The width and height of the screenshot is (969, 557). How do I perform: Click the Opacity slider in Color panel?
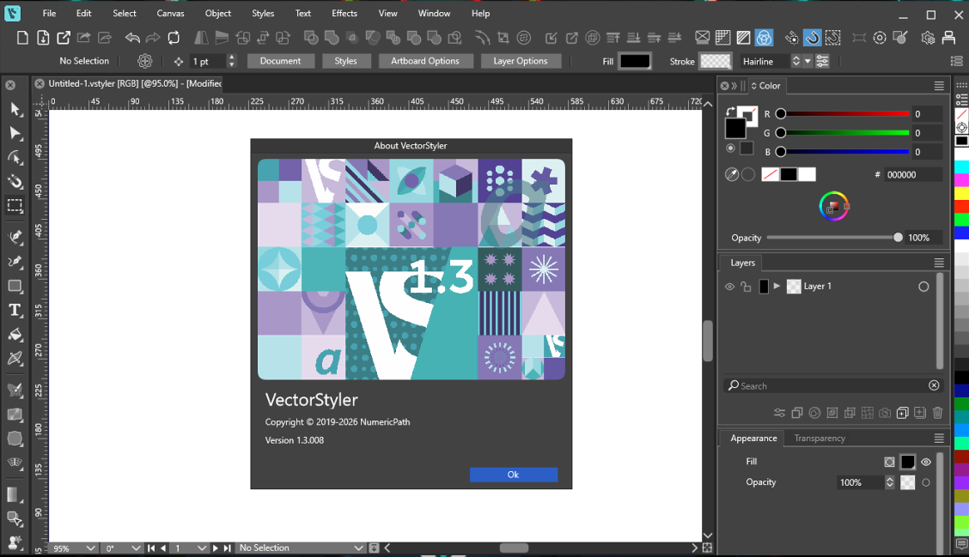point(832,238)
